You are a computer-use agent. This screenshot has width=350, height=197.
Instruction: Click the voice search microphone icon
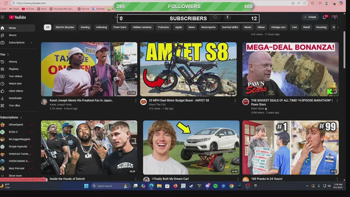click(227, 17)
